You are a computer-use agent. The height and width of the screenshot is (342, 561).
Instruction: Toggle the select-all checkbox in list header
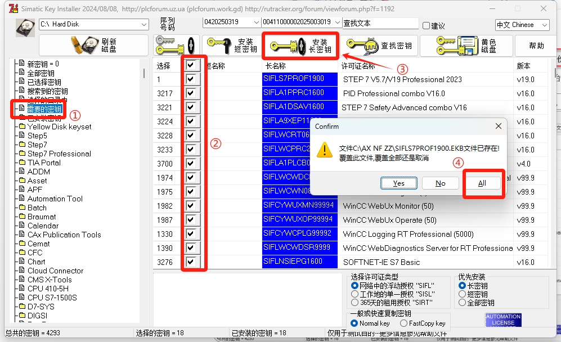click(x=192, y=65)
